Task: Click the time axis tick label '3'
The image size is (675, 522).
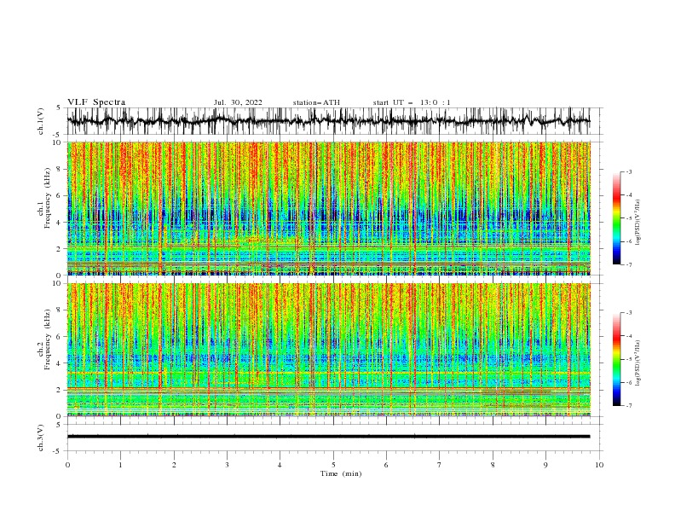Action: pos(227,465)
